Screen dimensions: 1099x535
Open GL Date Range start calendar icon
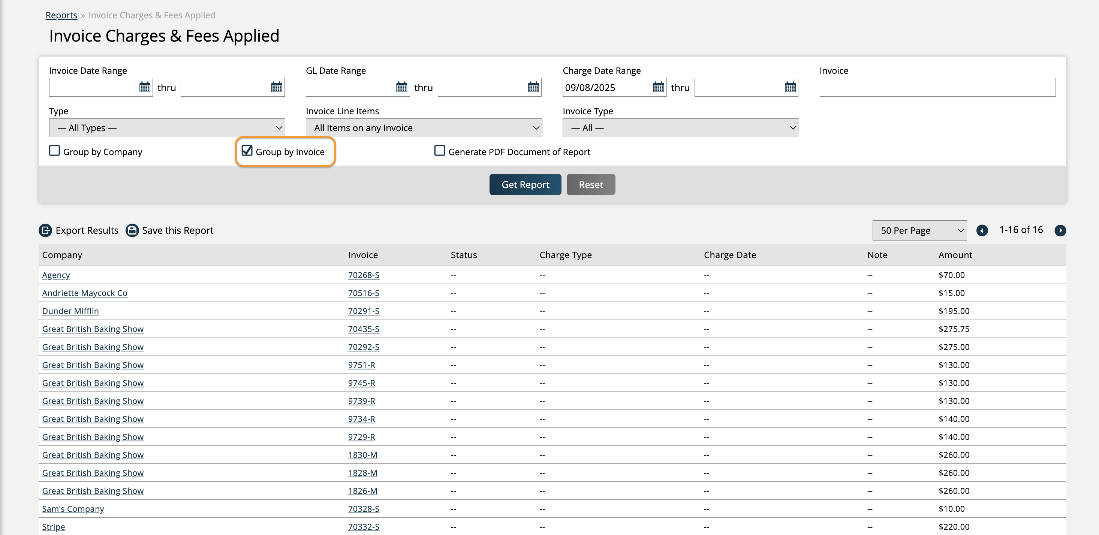pos(401,87)
